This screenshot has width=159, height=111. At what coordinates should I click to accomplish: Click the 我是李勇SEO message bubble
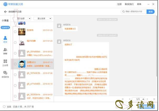coord(70,29)
